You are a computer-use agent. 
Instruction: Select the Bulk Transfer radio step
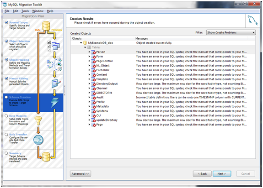pyautogui.click(x=6, y=135)
